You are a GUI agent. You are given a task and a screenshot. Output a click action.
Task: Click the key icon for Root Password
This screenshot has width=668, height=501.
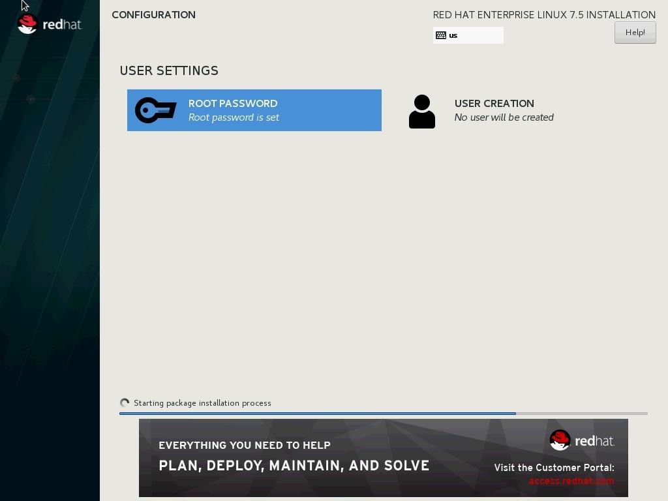click(x=155, y=110)
